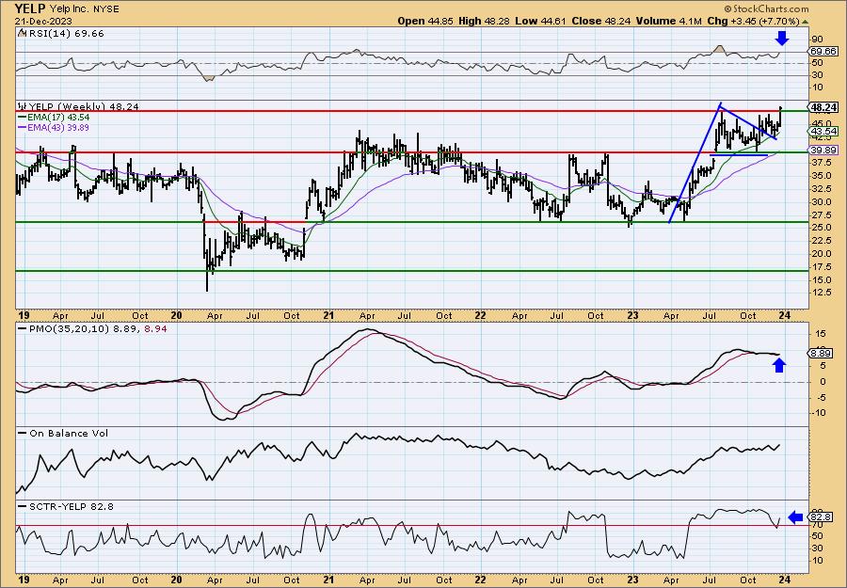The height and width of the screenshot is (588, 847).
Task: Click the Chg +3.45 (+7.70%) value
Action: (x=753, y=21)
